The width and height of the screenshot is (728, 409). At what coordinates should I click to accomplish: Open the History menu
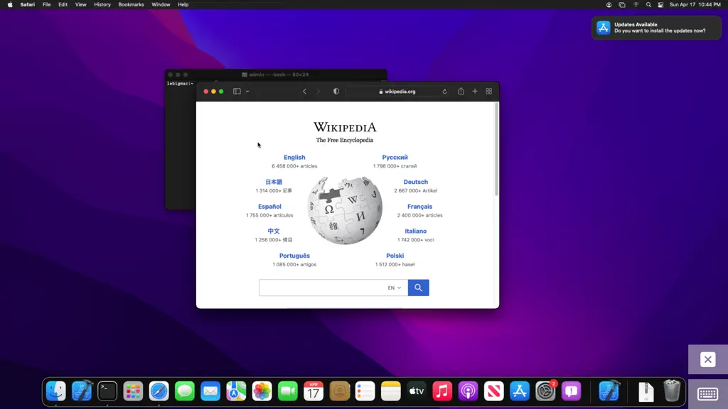(x=102, y=5)
